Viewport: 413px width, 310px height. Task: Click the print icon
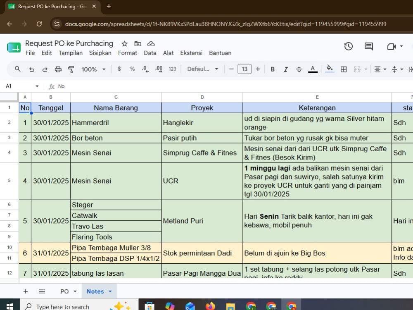click(x=58, y=69)
